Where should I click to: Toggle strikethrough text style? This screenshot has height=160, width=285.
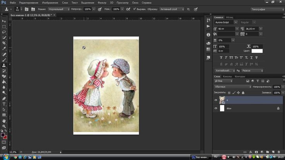(256, 58)
